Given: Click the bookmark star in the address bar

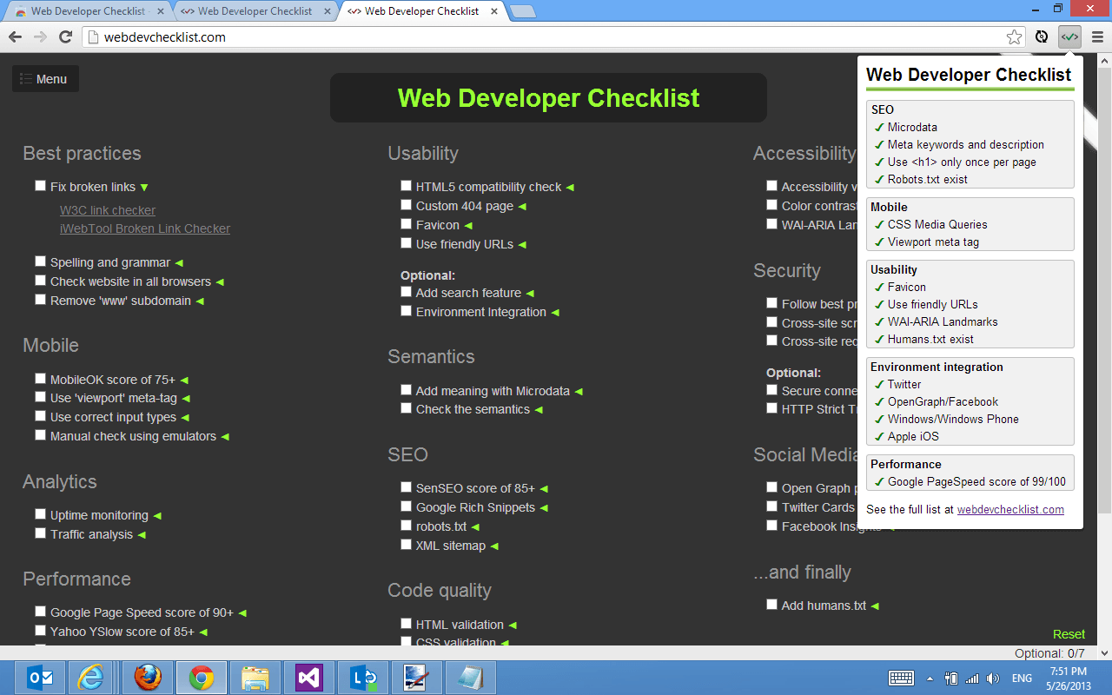Looking at the screenshot, I should (x=1014, y=36).
